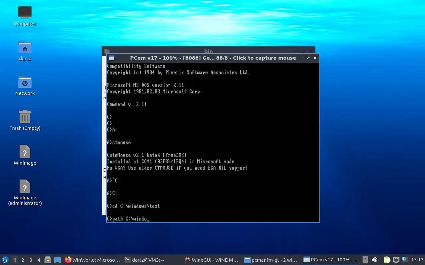The width and height of the screenshot is (425, 265).
Task: Click the folder icon in bin window title bar
Action: click(x=107, y=51)
